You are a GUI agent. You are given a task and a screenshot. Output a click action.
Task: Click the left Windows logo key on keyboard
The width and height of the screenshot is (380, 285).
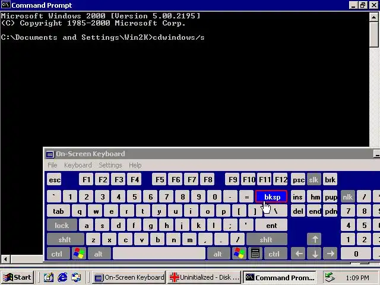79,254
